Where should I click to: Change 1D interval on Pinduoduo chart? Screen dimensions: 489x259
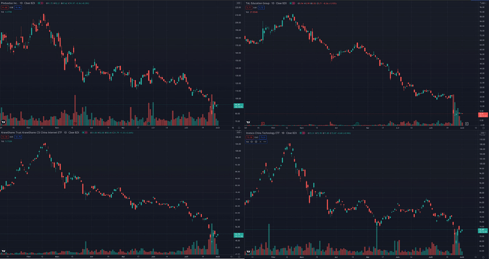tap(21, 3)
